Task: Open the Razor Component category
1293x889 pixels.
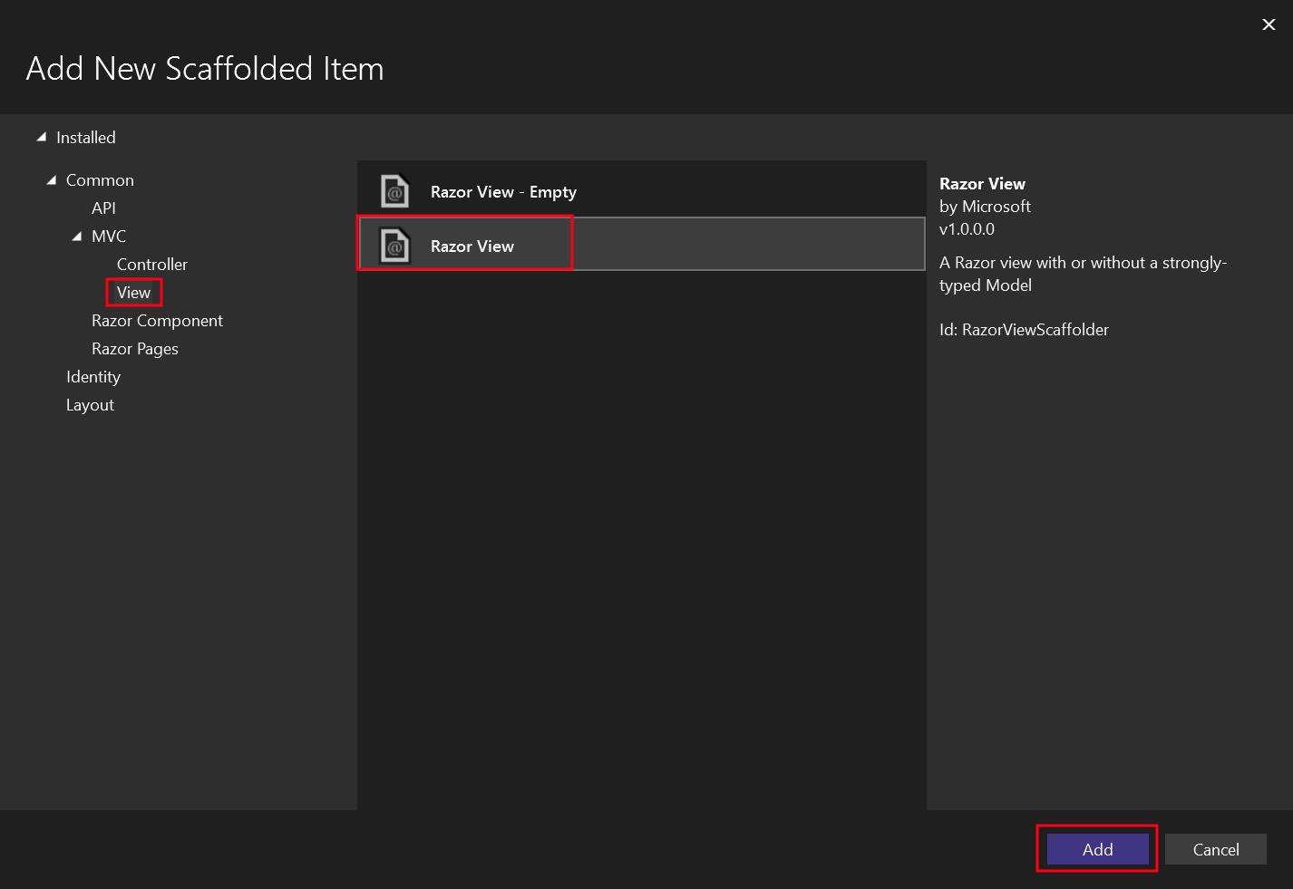Action: pyautogui.click(x=157, y=320)
